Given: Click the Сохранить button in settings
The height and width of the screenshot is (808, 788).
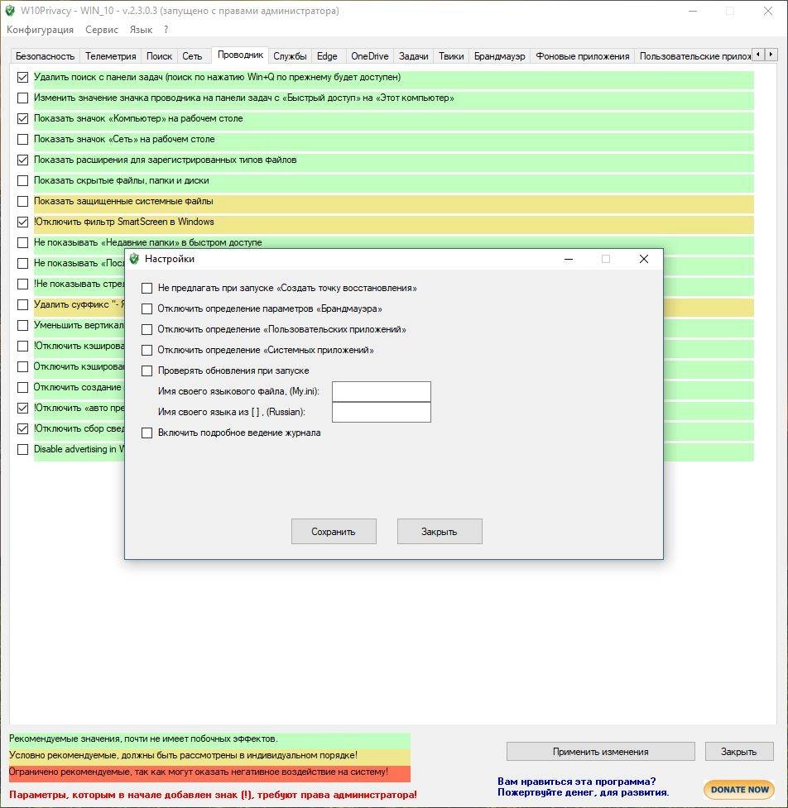Looking at the screenshot, I should pos(334,531).
